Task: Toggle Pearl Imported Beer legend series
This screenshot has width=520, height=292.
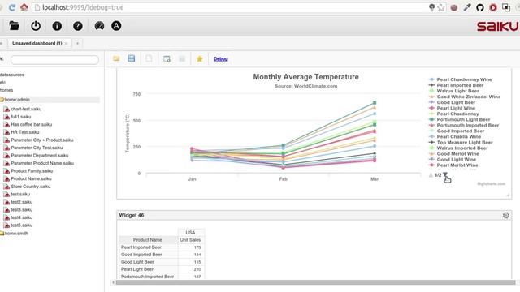Action: click(460, 85)
